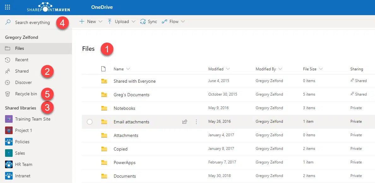
Task: Click the Recycle bin trash icon
Action: coord(8,94)
